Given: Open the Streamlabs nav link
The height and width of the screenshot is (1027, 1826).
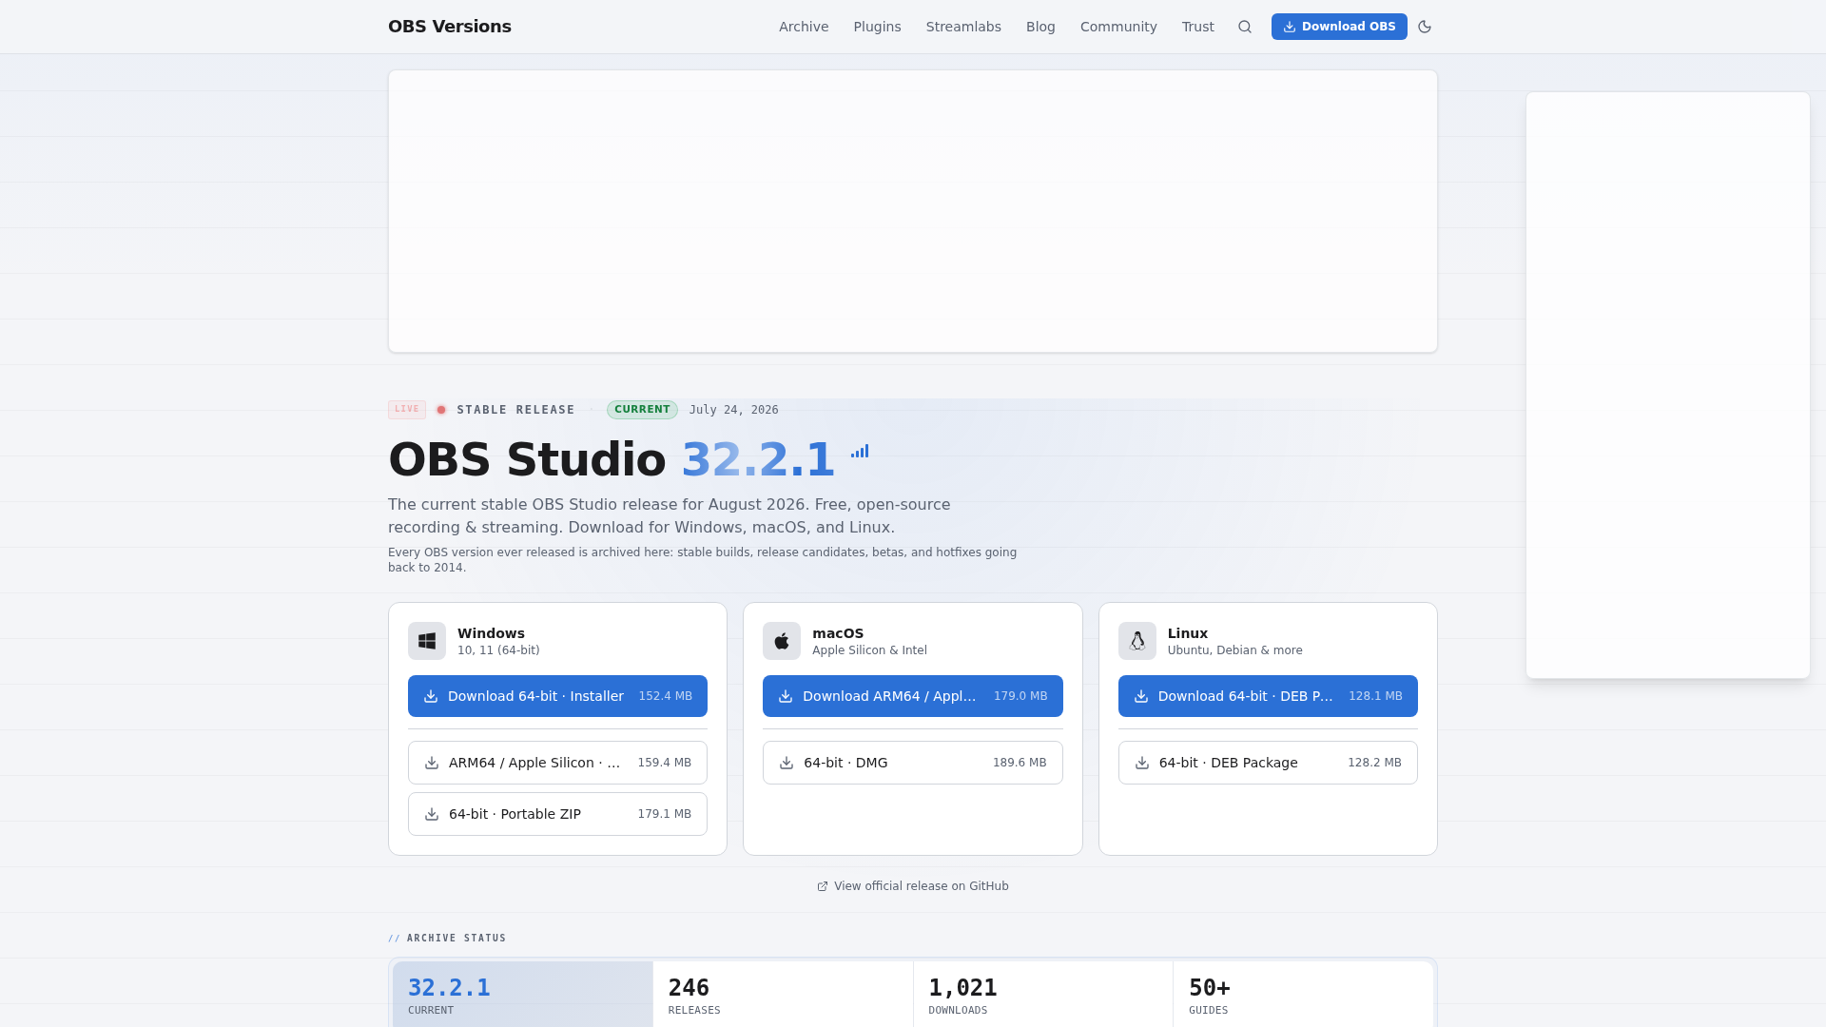Looking at the screenshot, I should tap(963, 27).
